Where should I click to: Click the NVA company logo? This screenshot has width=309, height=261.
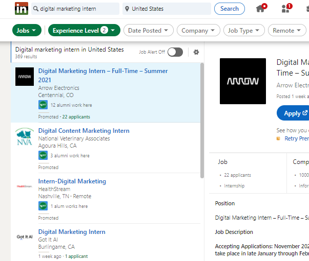tap(25, 136)
